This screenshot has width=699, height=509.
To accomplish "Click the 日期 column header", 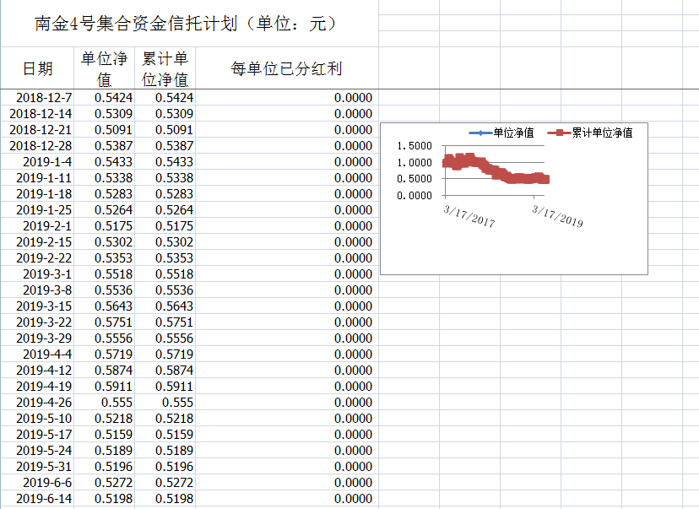I will (37, 68).
